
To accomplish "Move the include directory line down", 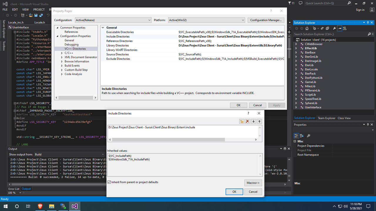I will click(x=254, y=121).
